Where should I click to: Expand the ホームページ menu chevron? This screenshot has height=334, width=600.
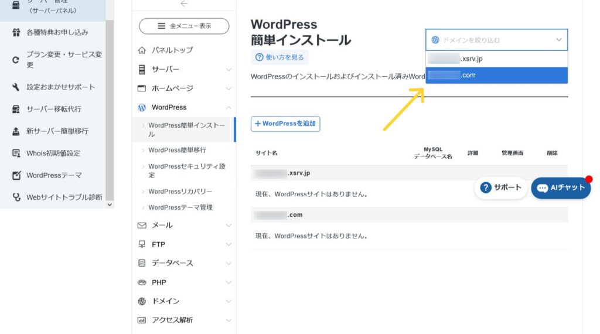click(229, 88)
